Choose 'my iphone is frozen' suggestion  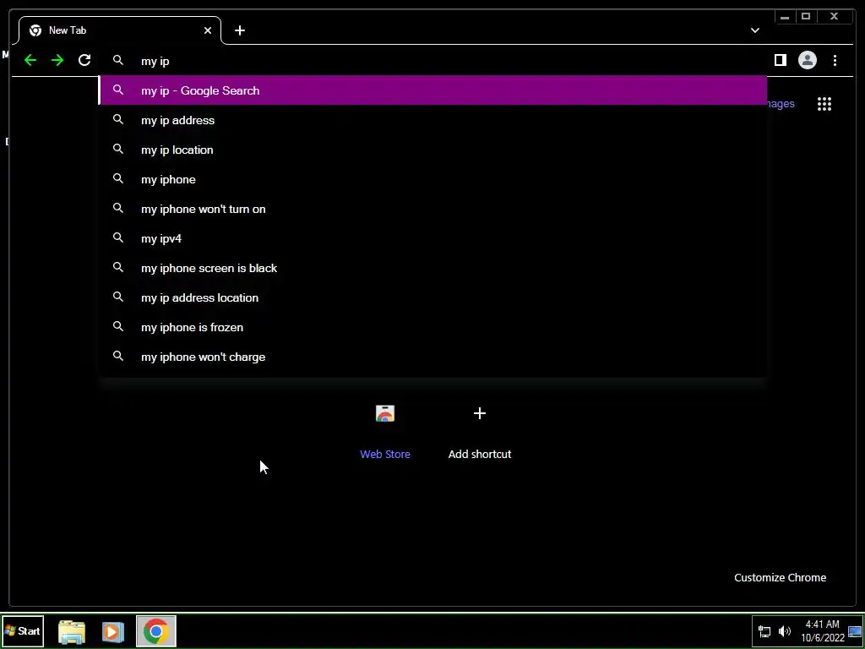click(x=433, y=327)
